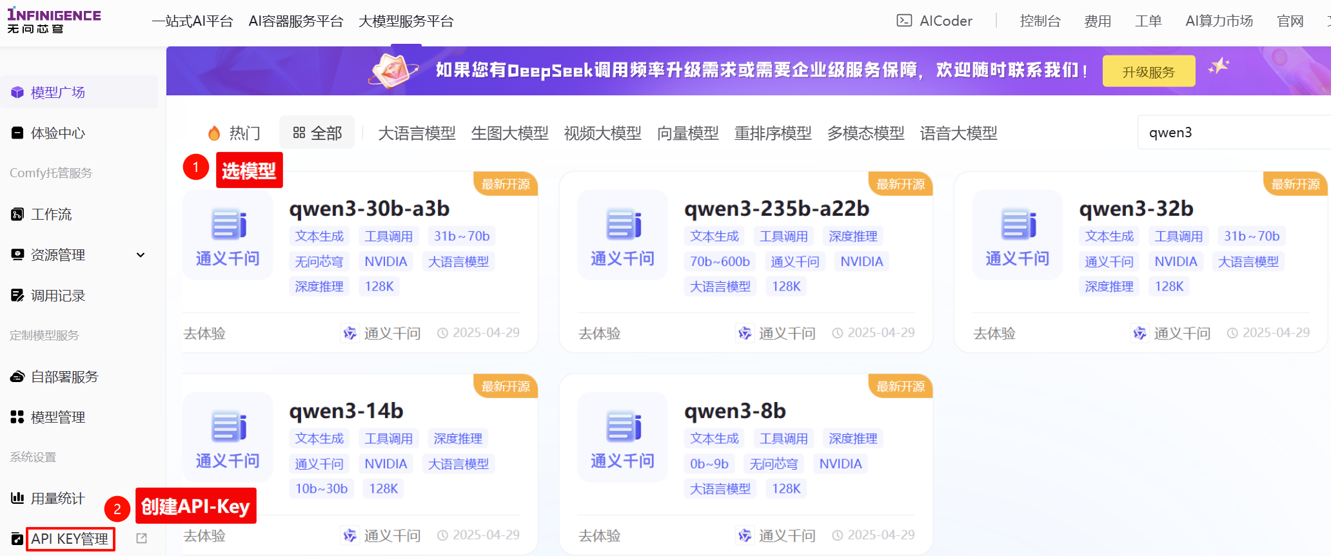The image size is (1331, 556).
Task: Open the qwen3-30b-a3b model title
Action: 370,209
